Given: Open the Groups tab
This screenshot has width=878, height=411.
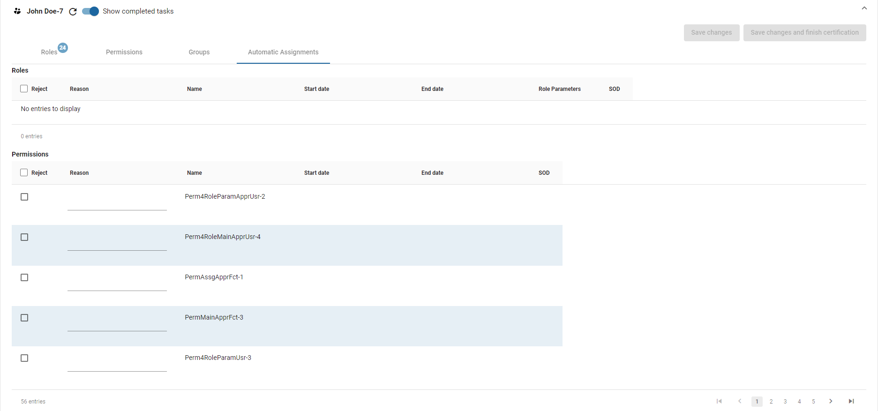Looking at the screenshot, I should coord(199,52).
